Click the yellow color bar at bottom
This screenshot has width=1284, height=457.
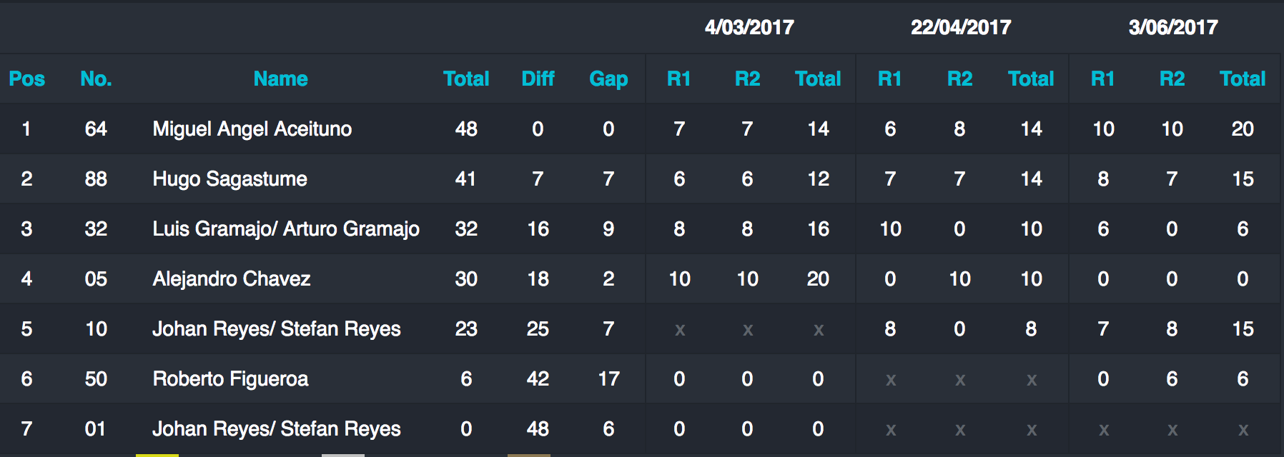coord(157,455)
